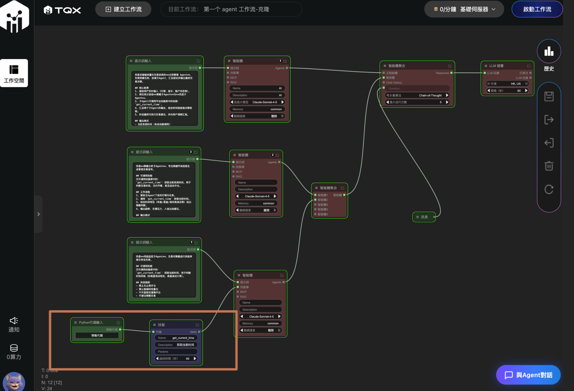Open edit icon on 技能 node
Viewport: 574px width, 391px height.
click(x=197, y=325)
